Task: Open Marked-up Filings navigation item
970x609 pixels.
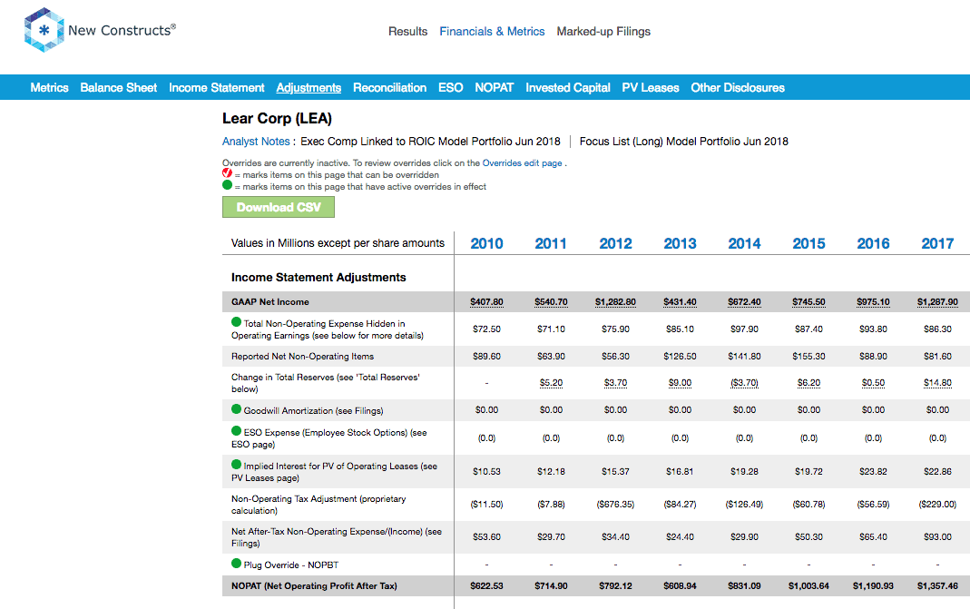Action: click(x=603, y=32)
